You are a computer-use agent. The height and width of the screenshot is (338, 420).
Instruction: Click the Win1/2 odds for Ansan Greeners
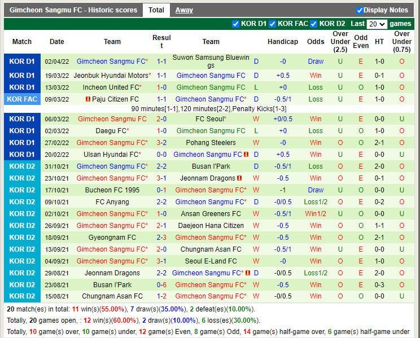[x=316, y=214]
